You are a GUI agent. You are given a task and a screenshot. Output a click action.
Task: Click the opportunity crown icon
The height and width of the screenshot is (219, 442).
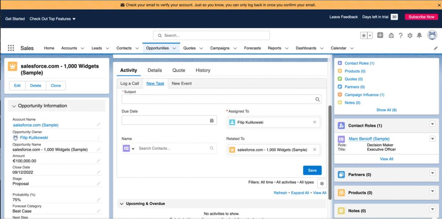13,66
